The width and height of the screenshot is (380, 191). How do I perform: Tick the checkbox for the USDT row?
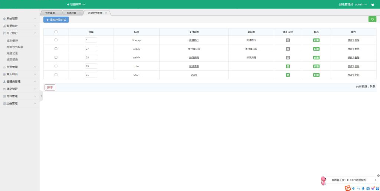click(56, 75)
